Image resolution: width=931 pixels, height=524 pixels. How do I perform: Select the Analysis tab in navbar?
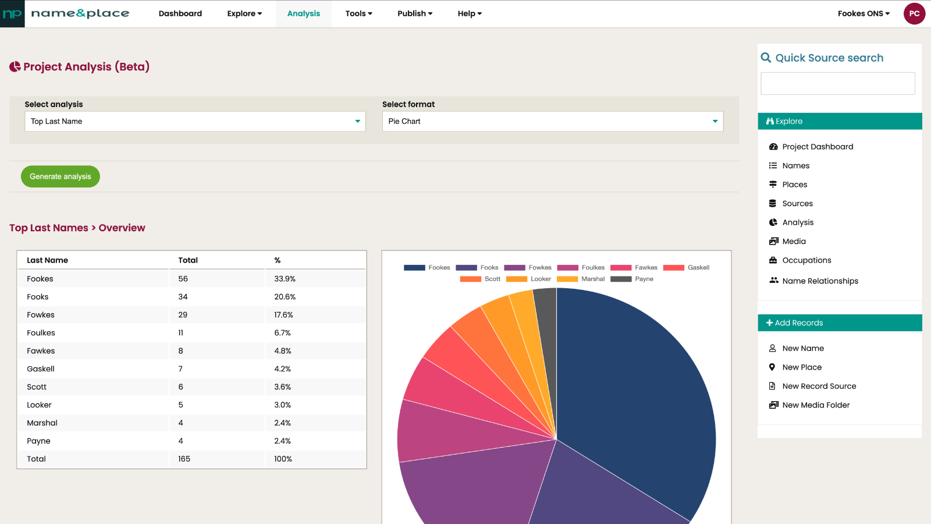pos(304,13)
